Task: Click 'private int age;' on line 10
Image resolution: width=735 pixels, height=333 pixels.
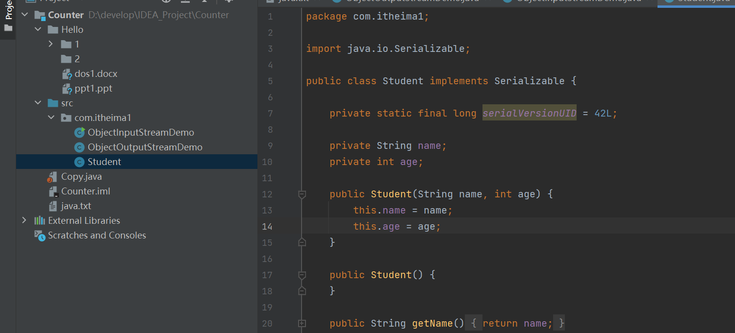Action: [x=377, y=162]
